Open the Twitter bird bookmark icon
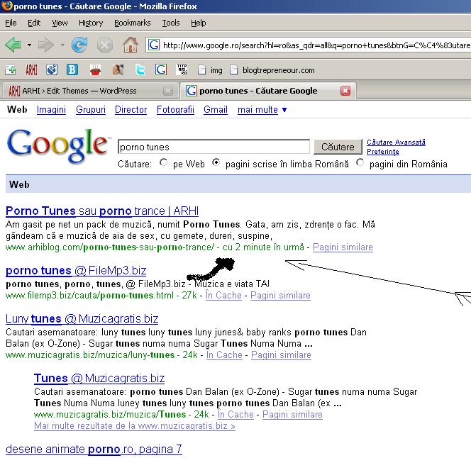This screenshot has width=471, height=458. pyautogui.click(x=140, y=70)
